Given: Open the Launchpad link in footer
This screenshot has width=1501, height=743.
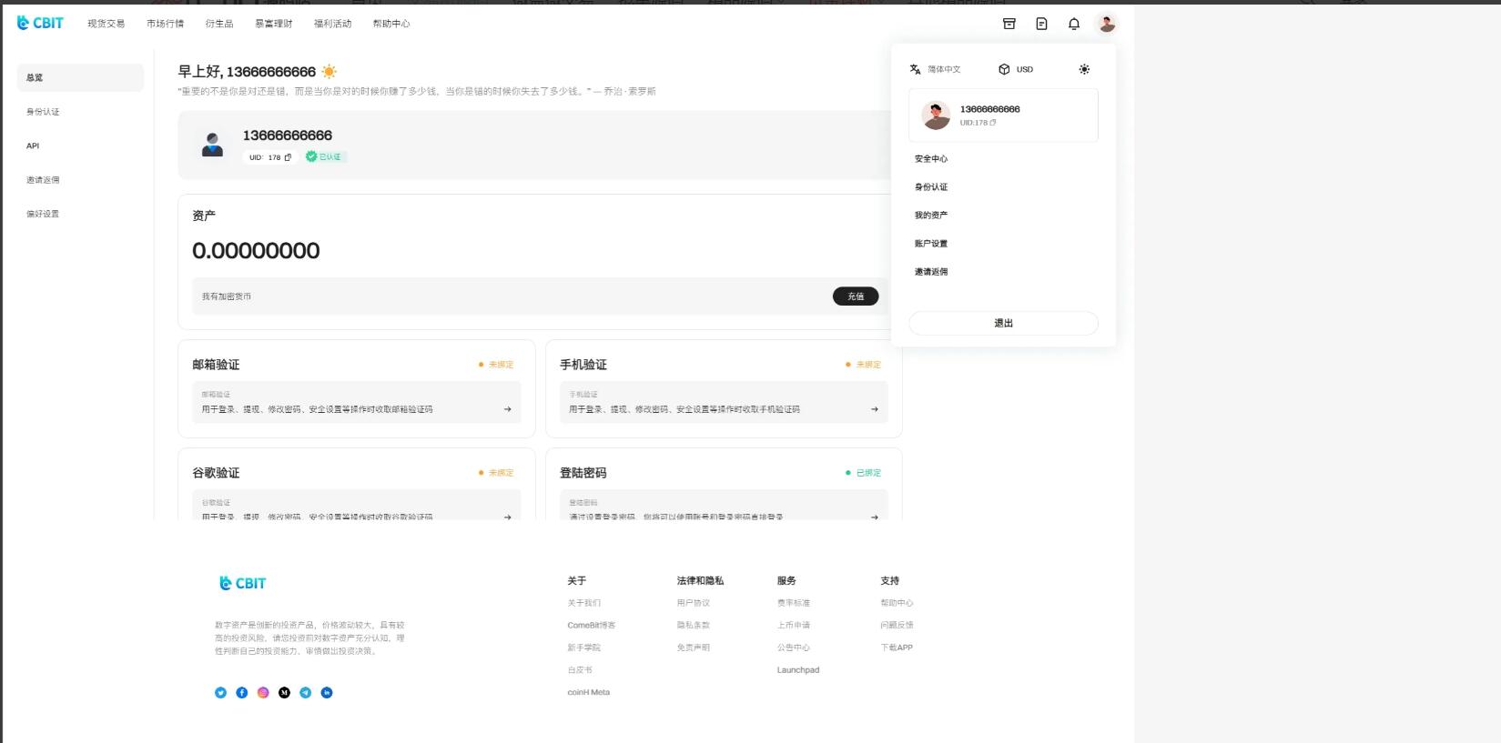Looking at the screenshot, I should tap(797, 670).
